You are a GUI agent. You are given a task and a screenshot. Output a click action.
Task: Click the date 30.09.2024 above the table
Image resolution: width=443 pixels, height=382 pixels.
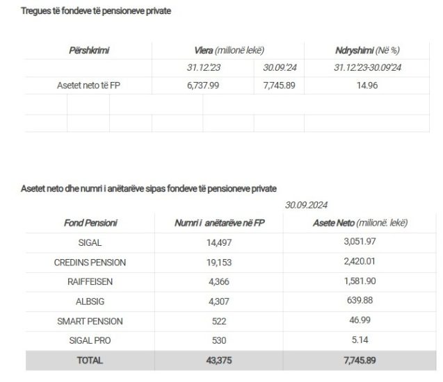(307, 205)
